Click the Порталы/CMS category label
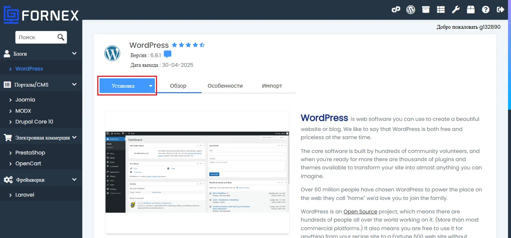 click(31, 85)
